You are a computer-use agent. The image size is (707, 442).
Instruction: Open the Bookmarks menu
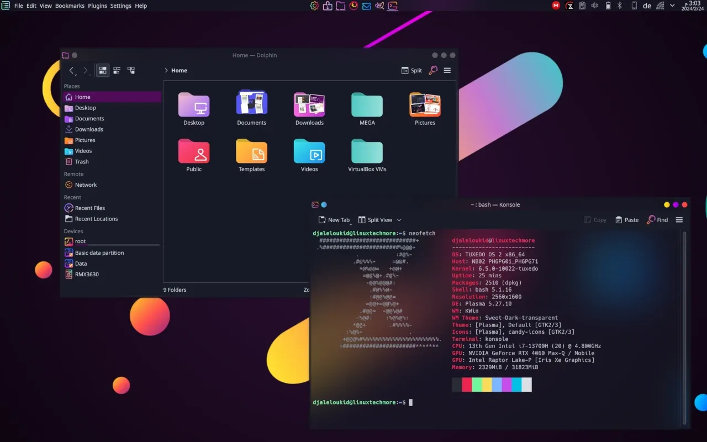pyautogui.click(x=70, y=6)
